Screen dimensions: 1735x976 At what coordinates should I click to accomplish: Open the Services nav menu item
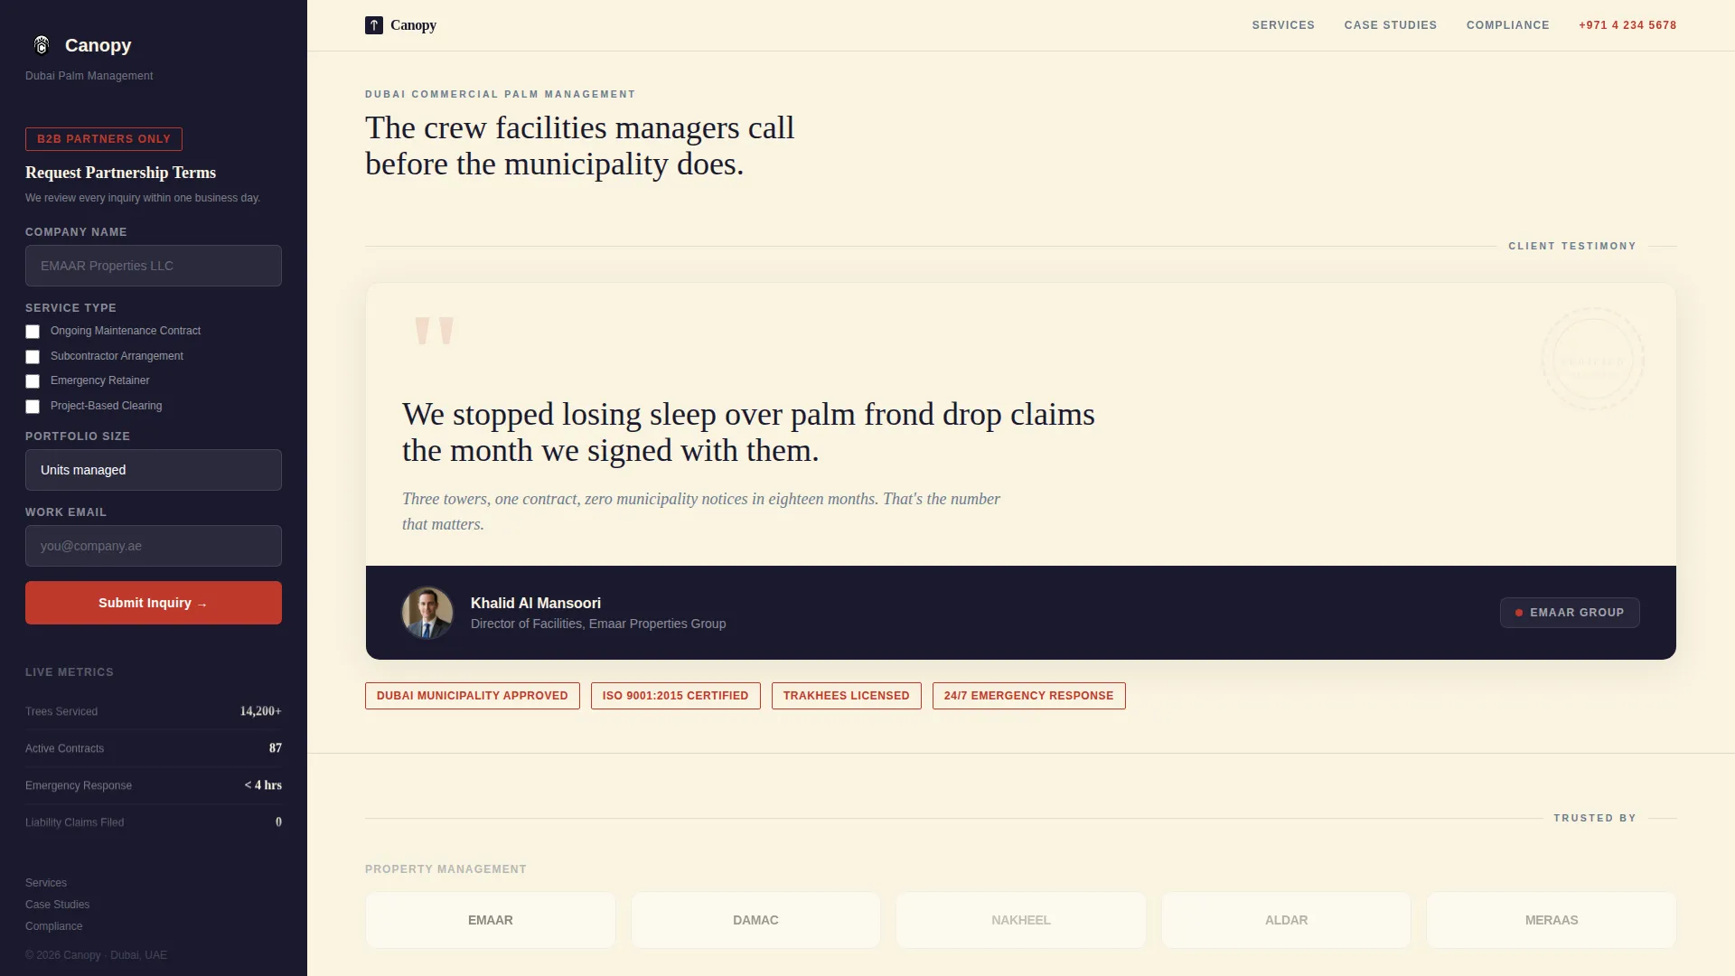click(1283, 25)
